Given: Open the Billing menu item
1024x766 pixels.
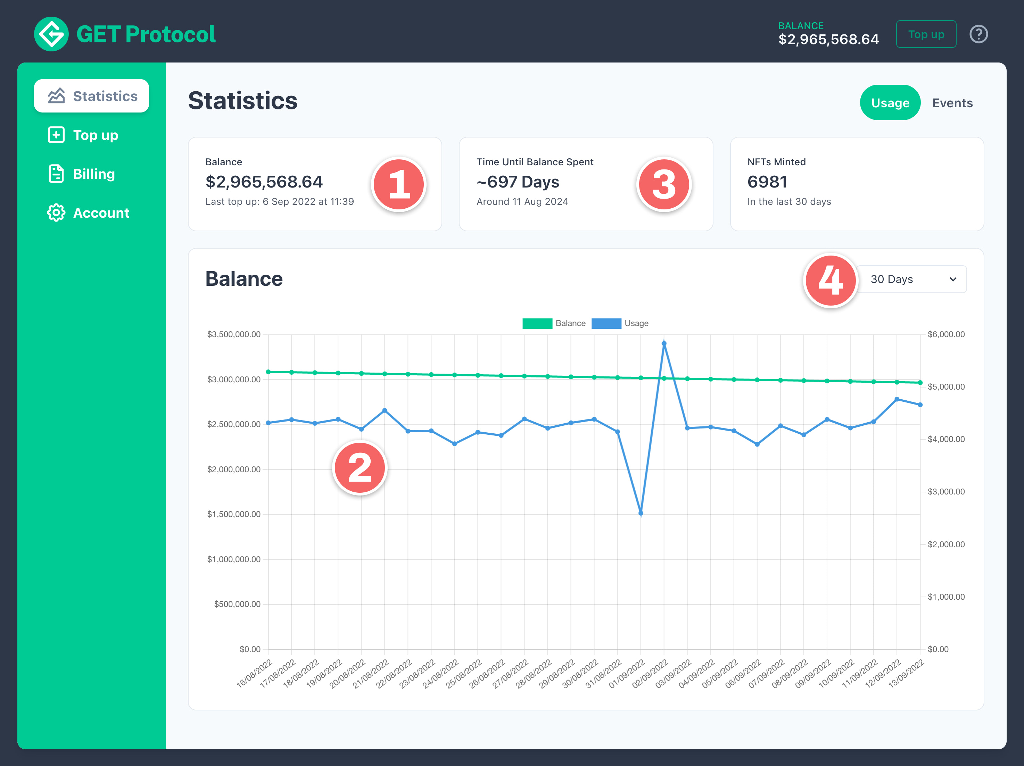Looking at the screenshot, I should point(94,174).
